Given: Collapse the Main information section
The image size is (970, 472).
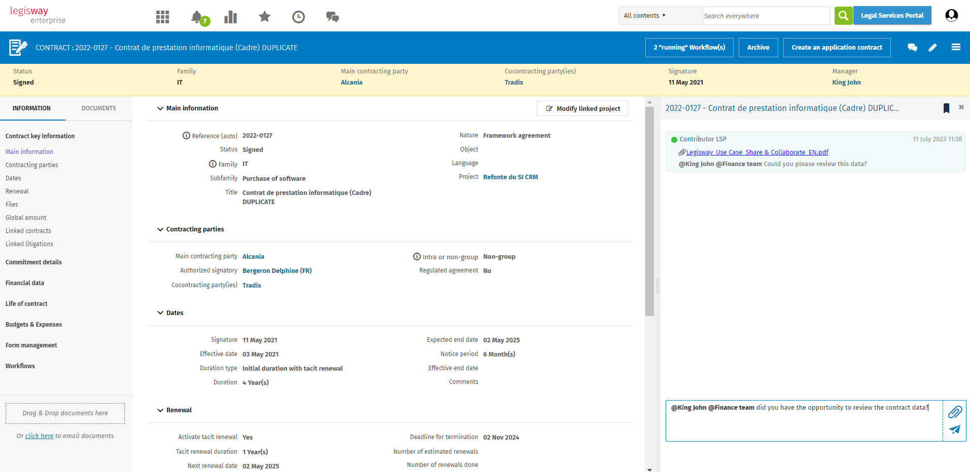Looking at the screenshot, I should pos(160,108).
